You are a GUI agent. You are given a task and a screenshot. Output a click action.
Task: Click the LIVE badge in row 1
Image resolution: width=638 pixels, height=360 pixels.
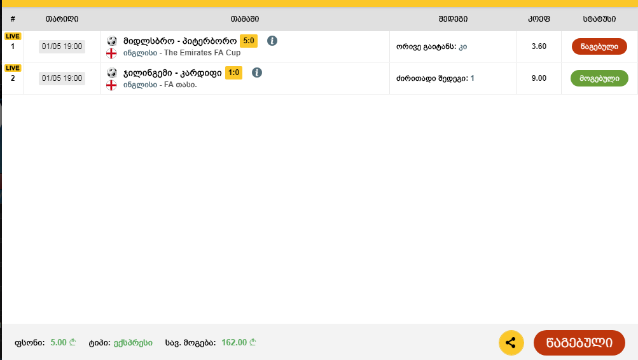(13, 36)
